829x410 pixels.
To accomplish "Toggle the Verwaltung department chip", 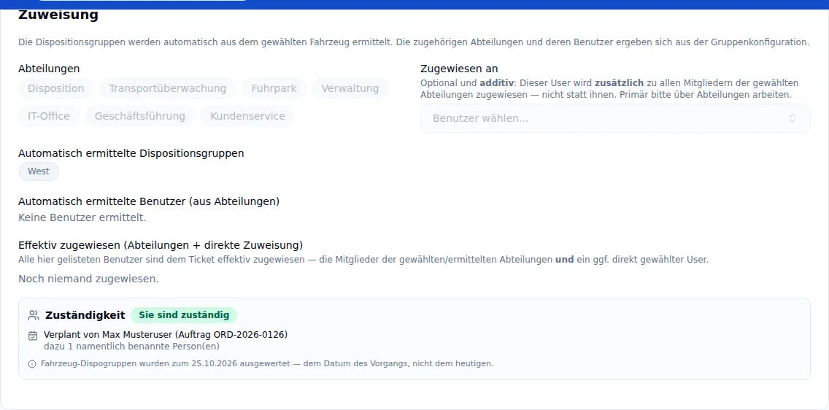I will pyautogui.click(x=350, y=88).
